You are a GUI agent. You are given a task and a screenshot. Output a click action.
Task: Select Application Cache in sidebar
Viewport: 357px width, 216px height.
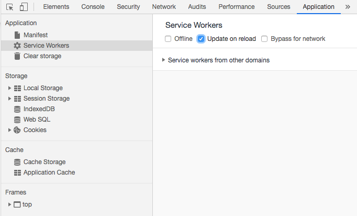tap(49, 172)
